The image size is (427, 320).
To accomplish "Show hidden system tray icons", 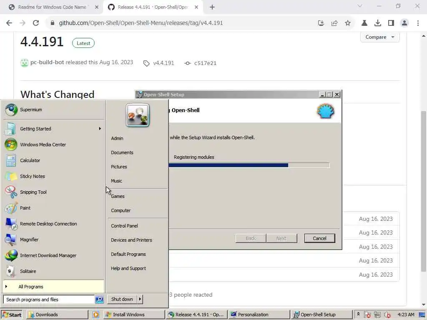I will click(x=358, y=314).
